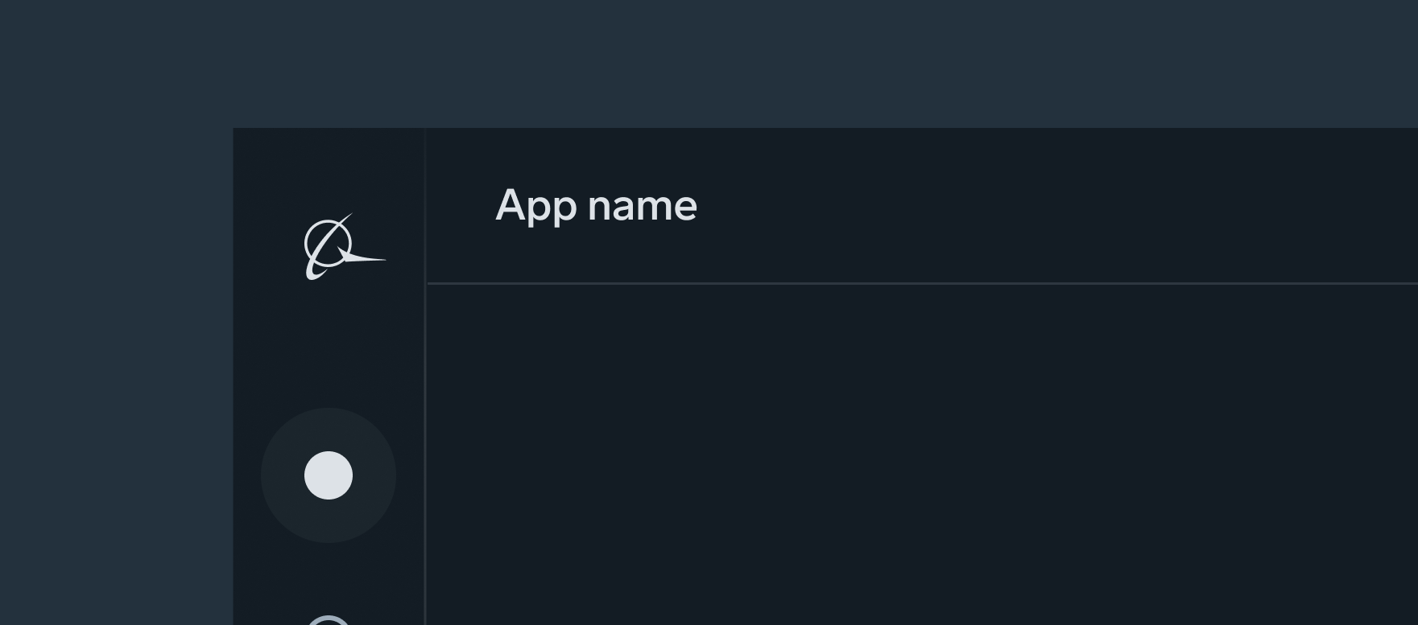
Task: Click the word "name" in the header title
Action: tap(642, 206)
